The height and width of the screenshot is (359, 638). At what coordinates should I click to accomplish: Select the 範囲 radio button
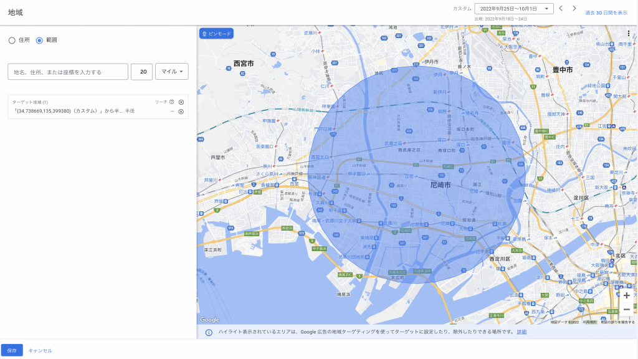click(x=39, y=41)
